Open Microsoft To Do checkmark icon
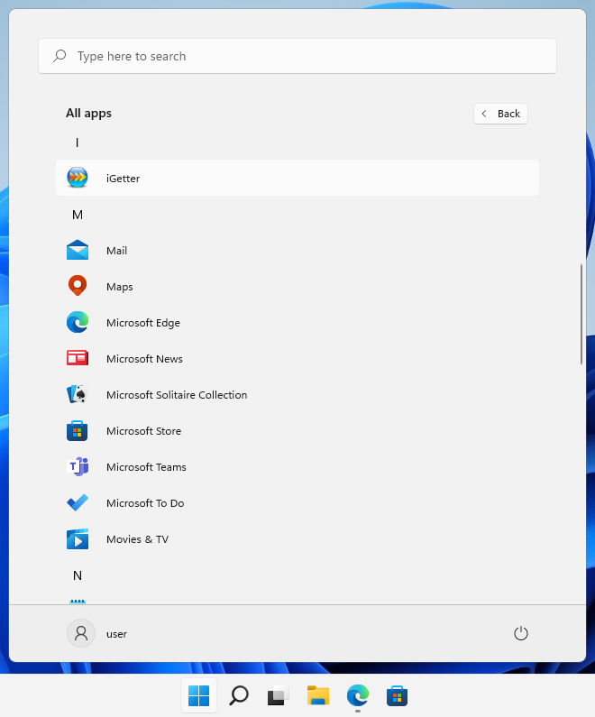The width and height of the screenshot is (595, 717). [78, 502]
